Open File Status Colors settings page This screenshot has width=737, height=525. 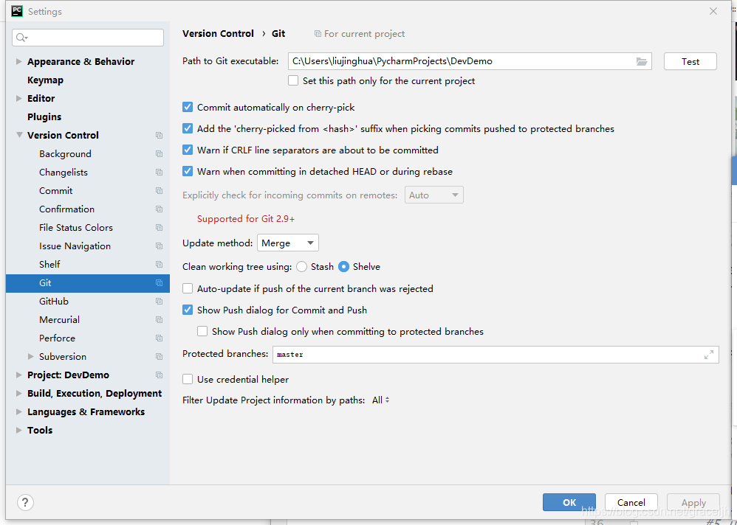76,228
